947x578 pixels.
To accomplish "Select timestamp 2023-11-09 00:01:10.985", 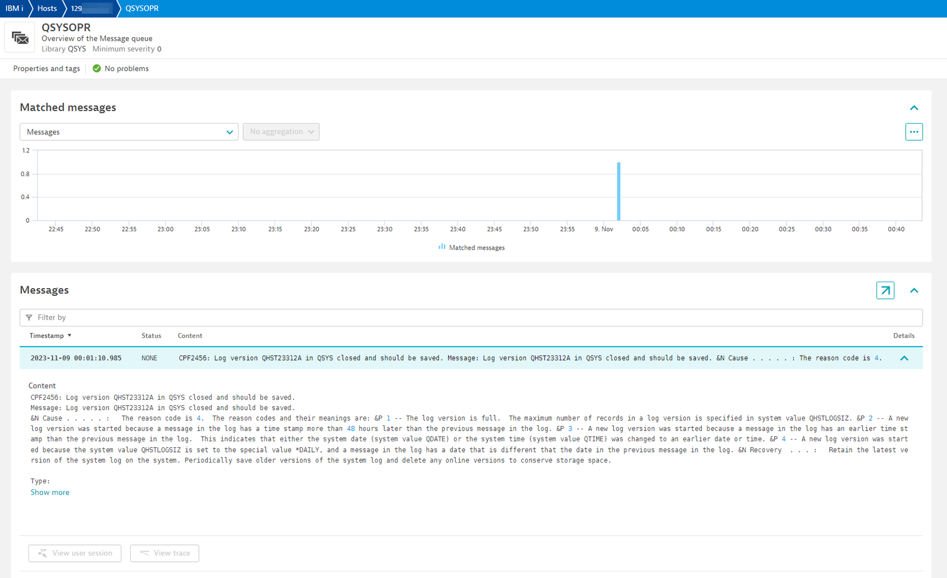I will [76, 359].
